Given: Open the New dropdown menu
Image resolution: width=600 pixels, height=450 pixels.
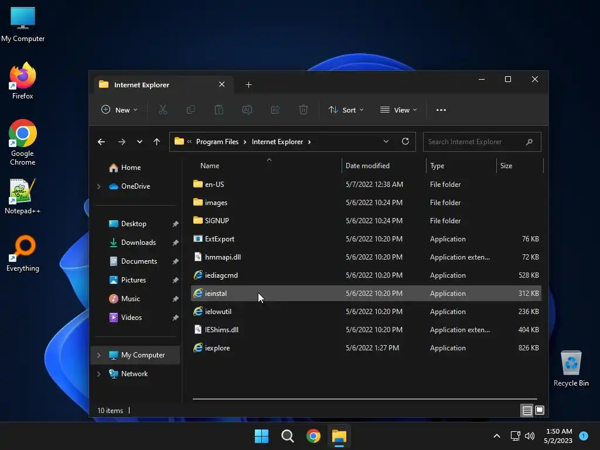Looking at the screenshot, I should pos(120,110).
